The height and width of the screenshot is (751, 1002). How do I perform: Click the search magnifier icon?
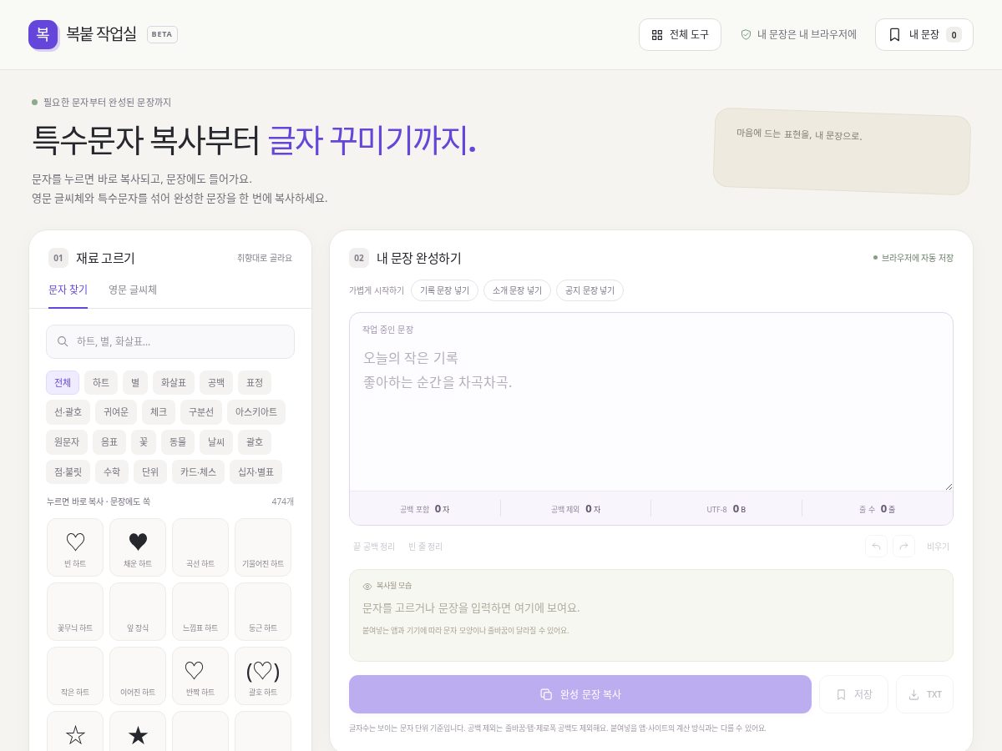63,341
